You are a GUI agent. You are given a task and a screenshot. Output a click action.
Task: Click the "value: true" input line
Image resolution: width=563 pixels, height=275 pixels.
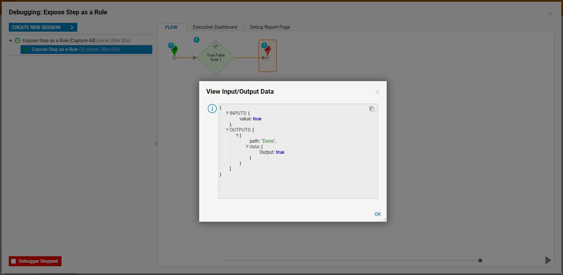coord(250,119)
